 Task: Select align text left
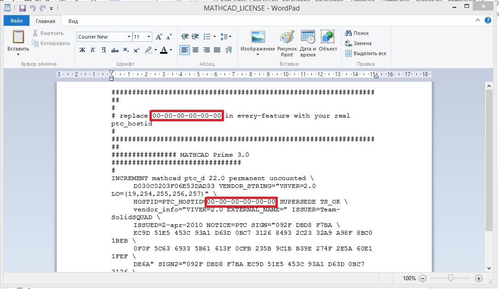(184, 50)
